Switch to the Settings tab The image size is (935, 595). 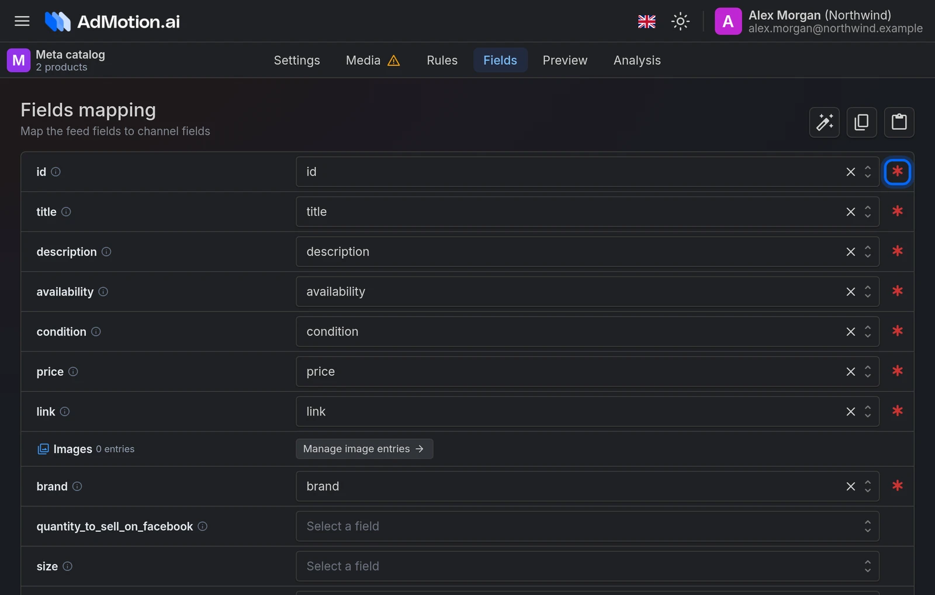(297, 60)
